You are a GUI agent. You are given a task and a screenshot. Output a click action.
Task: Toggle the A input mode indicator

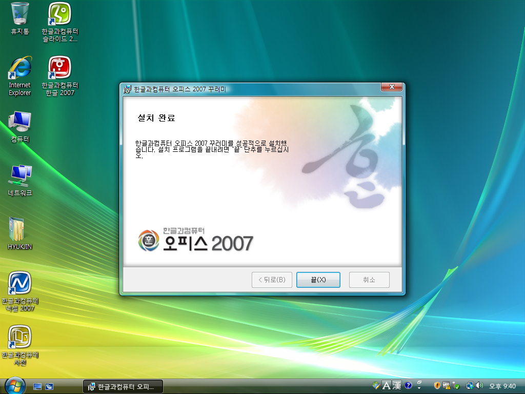pyautogui.click(x=387, y=386)
